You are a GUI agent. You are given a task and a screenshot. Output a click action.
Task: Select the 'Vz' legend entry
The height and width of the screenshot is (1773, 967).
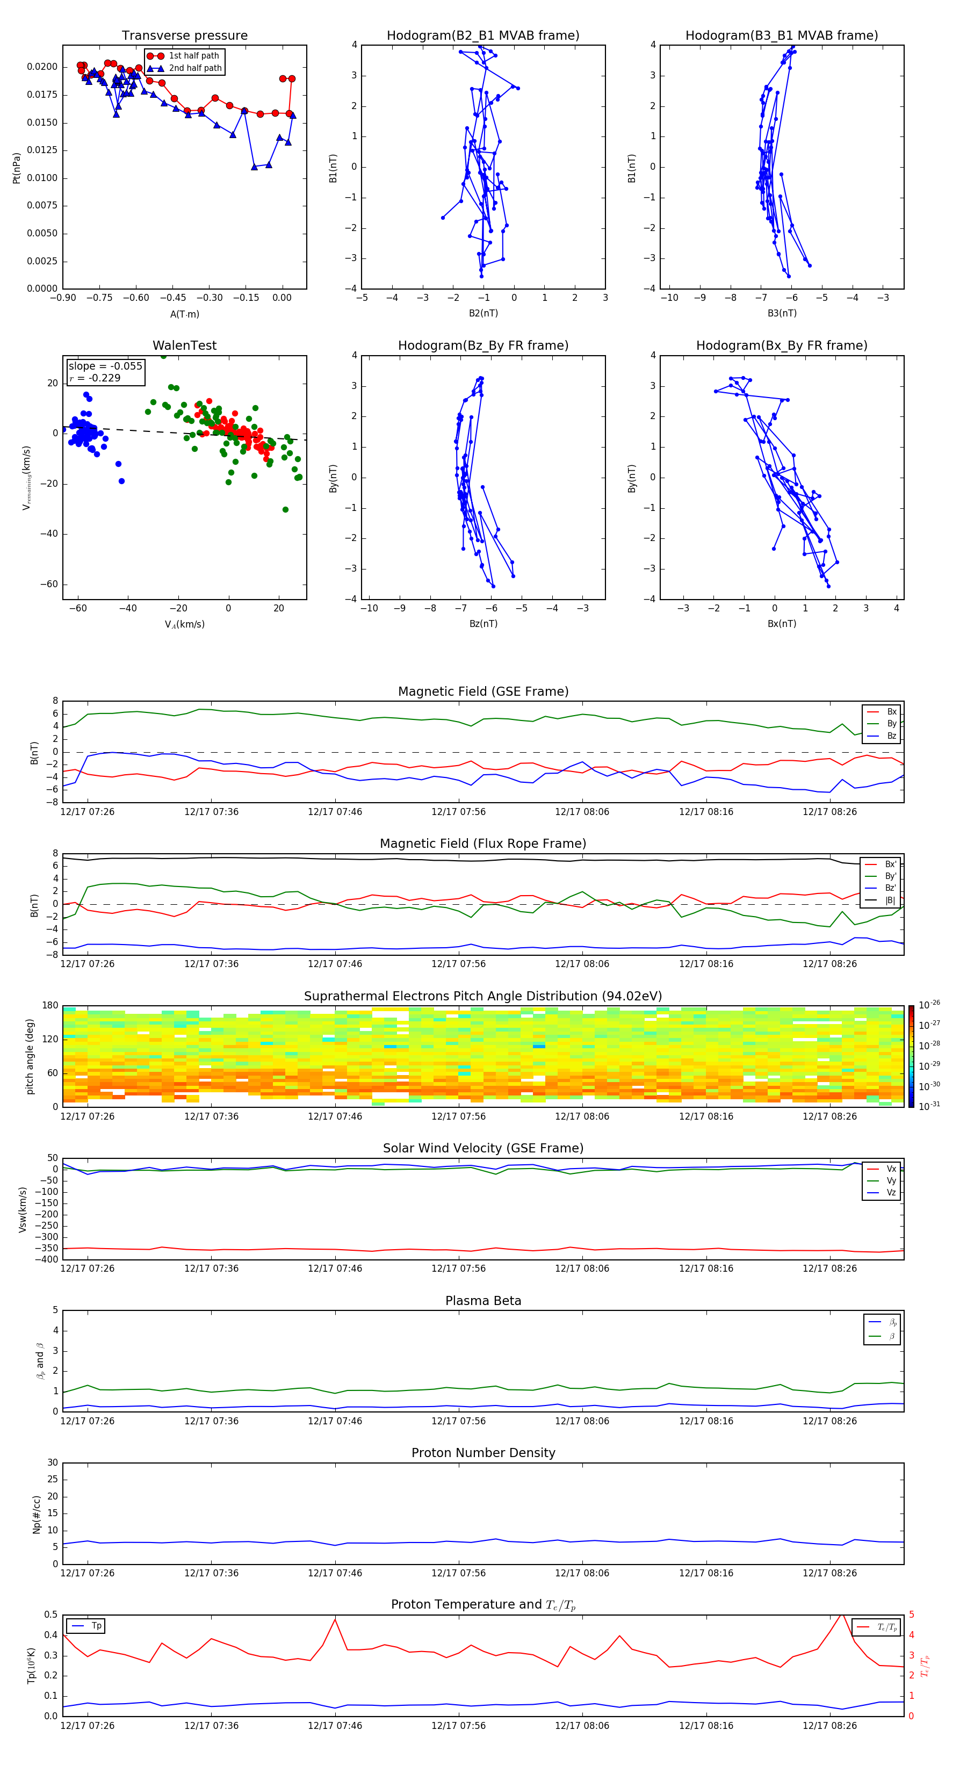[x=882, y=1193]
